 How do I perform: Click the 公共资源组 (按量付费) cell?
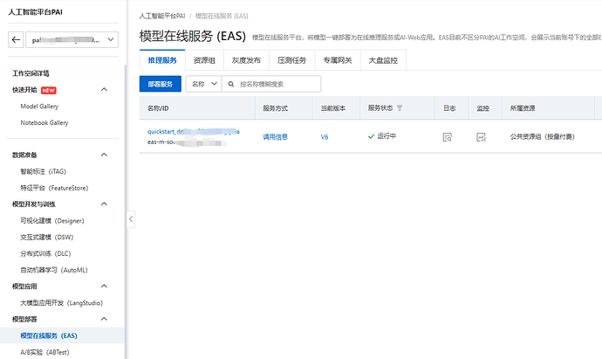(542, 136)
